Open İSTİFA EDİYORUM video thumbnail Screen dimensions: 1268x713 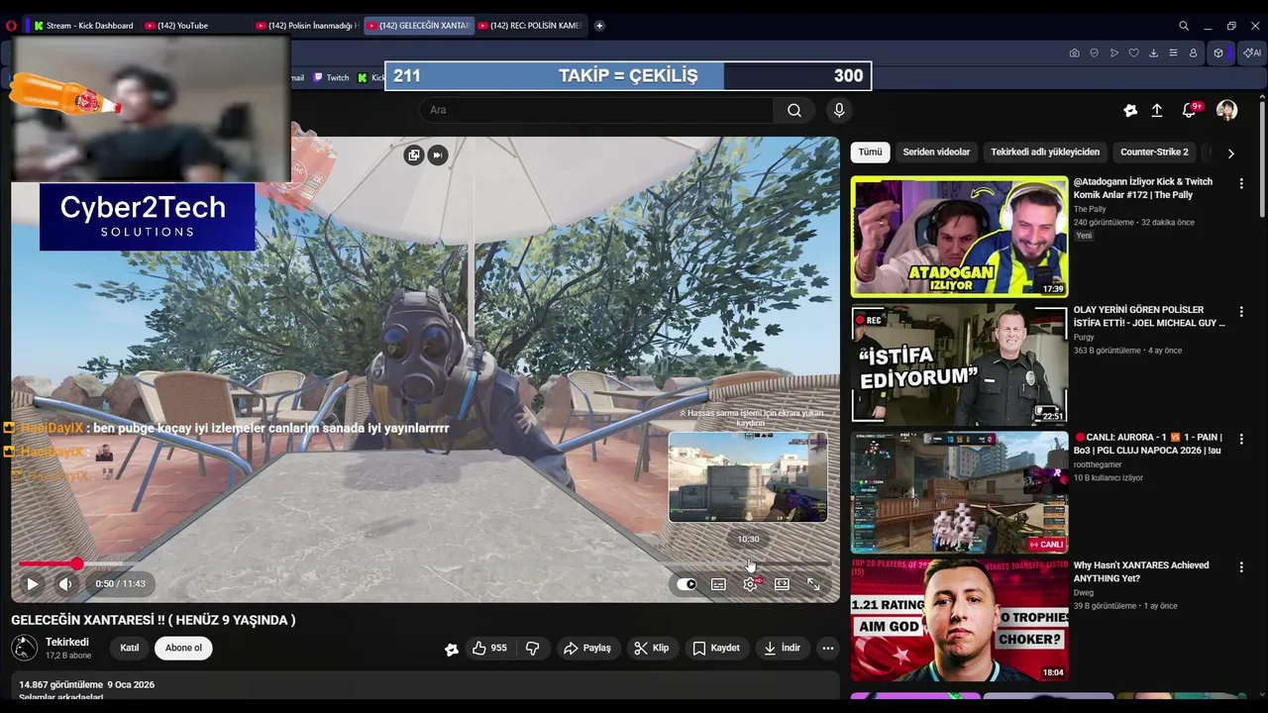click(x=959, y=364)
